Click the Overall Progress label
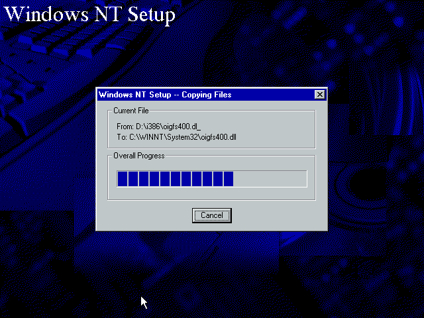 coord(138,156)
